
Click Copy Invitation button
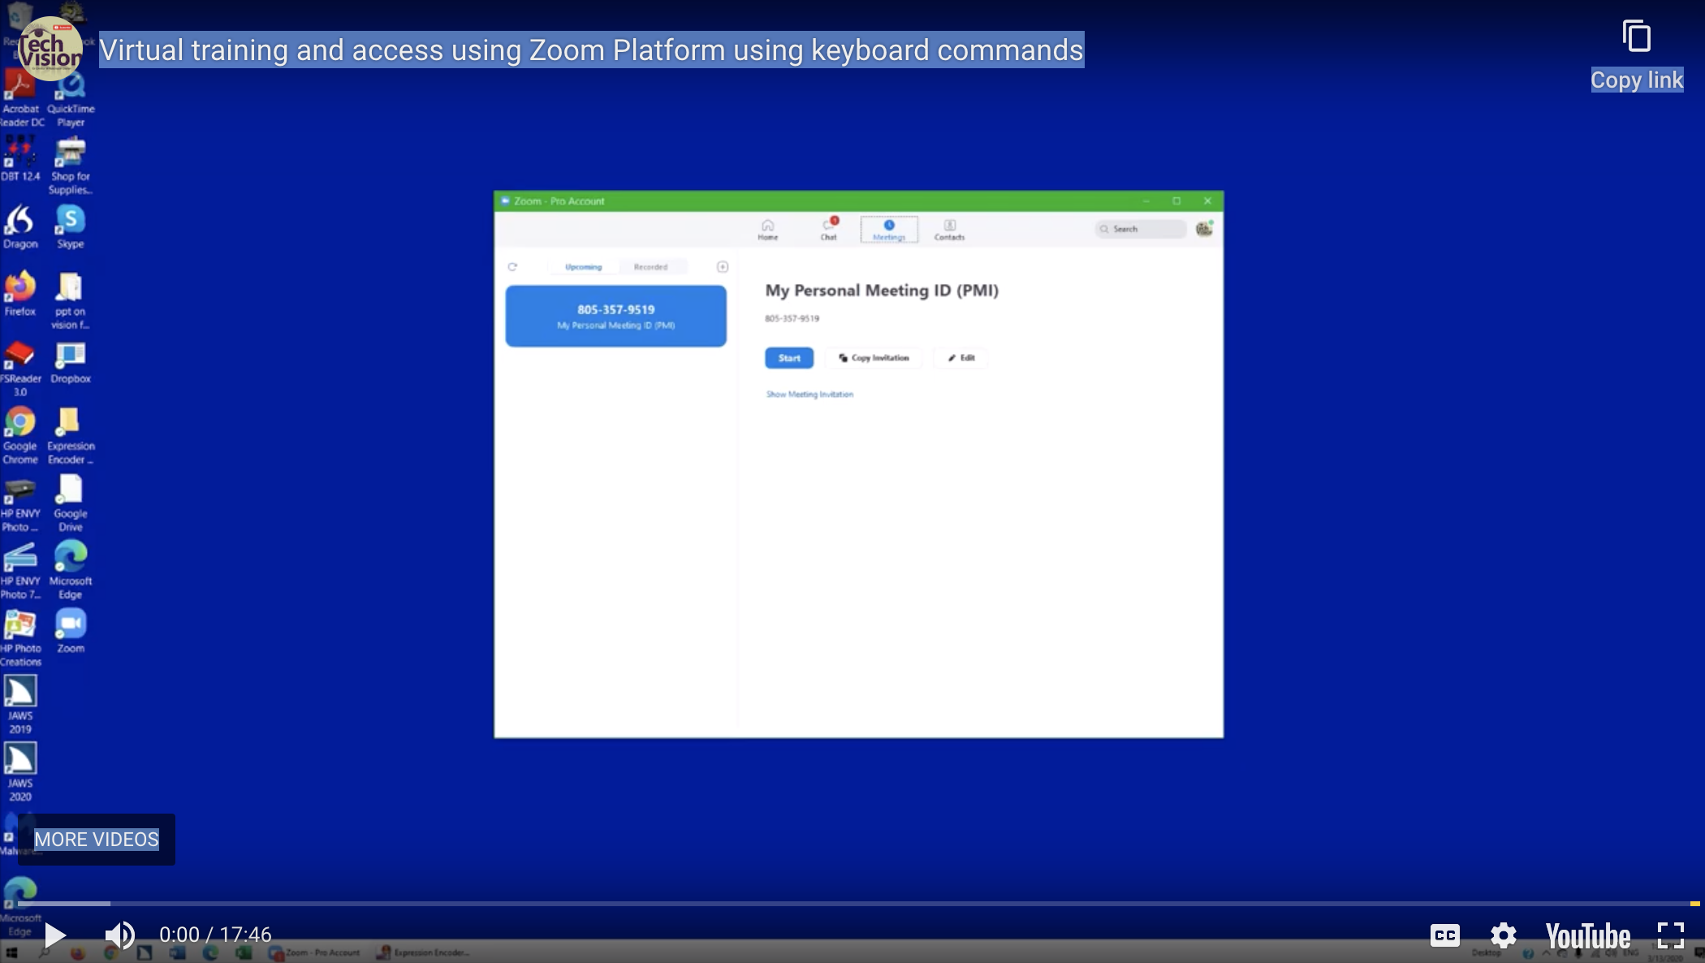click(874, 358)
